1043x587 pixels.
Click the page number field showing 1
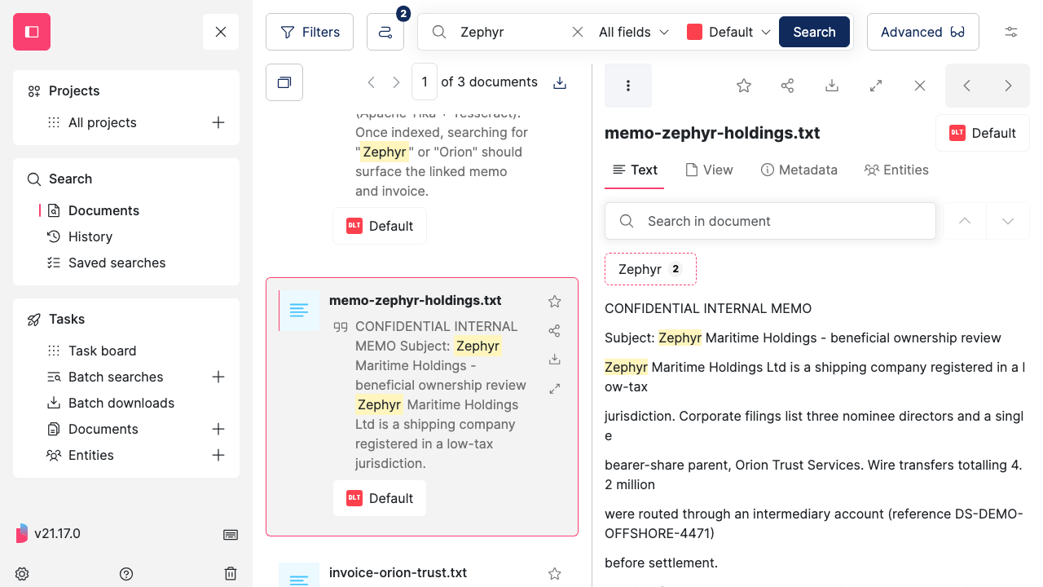click(425, 82)
